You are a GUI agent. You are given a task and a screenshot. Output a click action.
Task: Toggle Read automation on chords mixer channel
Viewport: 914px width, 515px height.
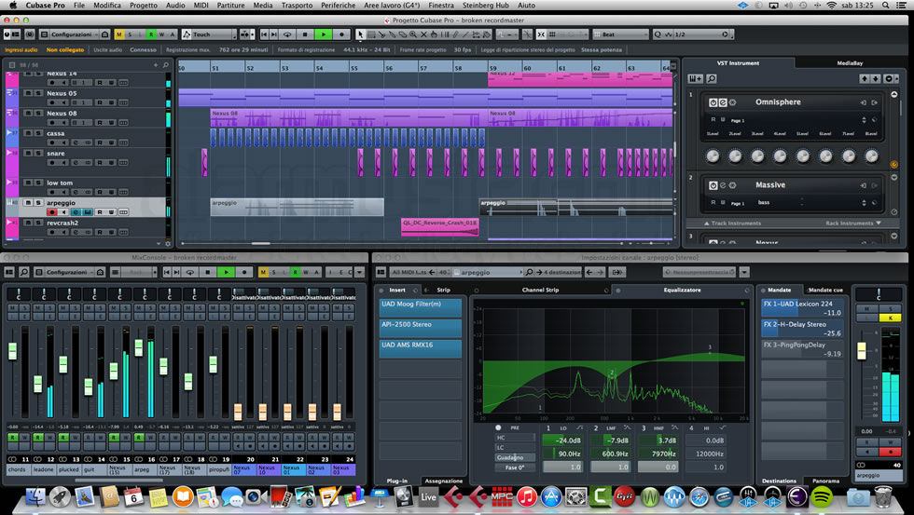11,437
